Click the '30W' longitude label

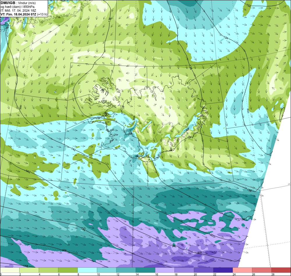pyautogui.click(x=20, y=107)
